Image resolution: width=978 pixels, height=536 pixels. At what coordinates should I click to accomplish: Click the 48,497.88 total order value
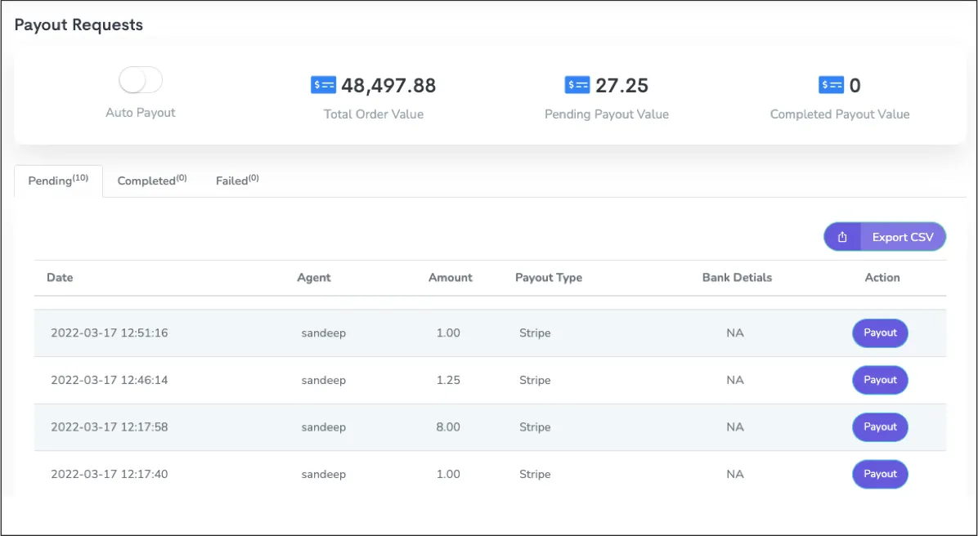388,86
